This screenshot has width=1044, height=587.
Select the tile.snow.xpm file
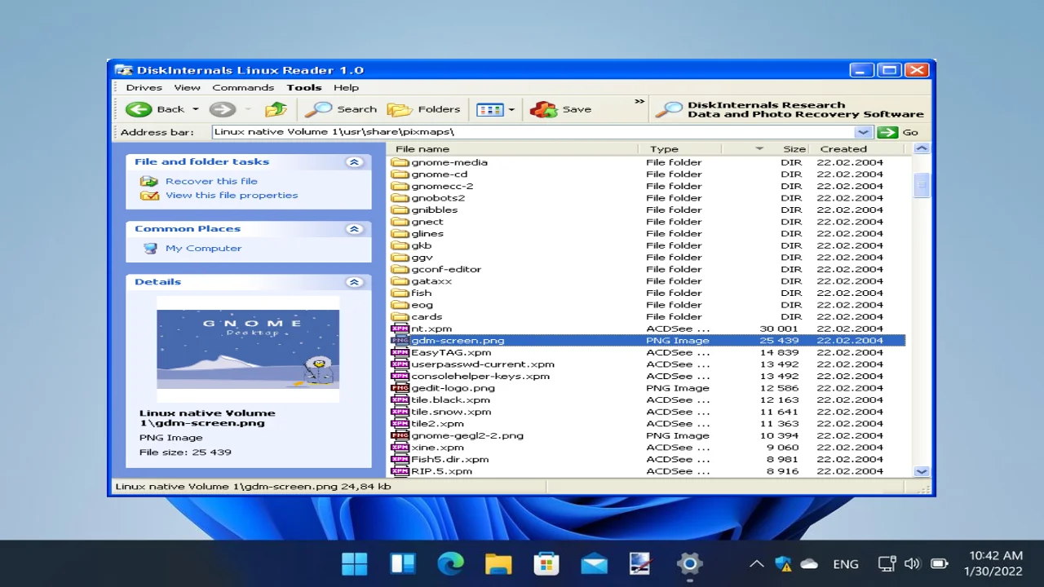click(451, 412)
